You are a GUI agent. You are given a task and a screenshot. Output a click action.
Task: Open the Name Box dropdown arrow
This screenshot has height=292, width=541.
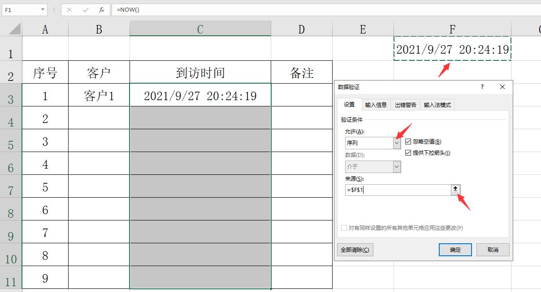(43, 9)
